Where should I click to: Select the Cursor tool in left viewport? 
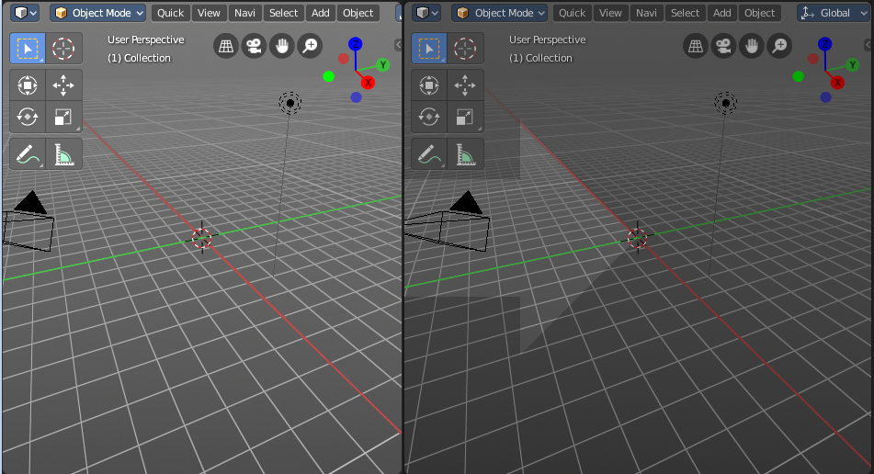pos(63,49)
